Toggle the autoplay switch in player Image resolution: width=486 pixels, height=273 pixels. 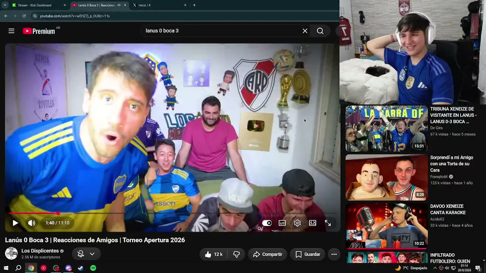267,223
